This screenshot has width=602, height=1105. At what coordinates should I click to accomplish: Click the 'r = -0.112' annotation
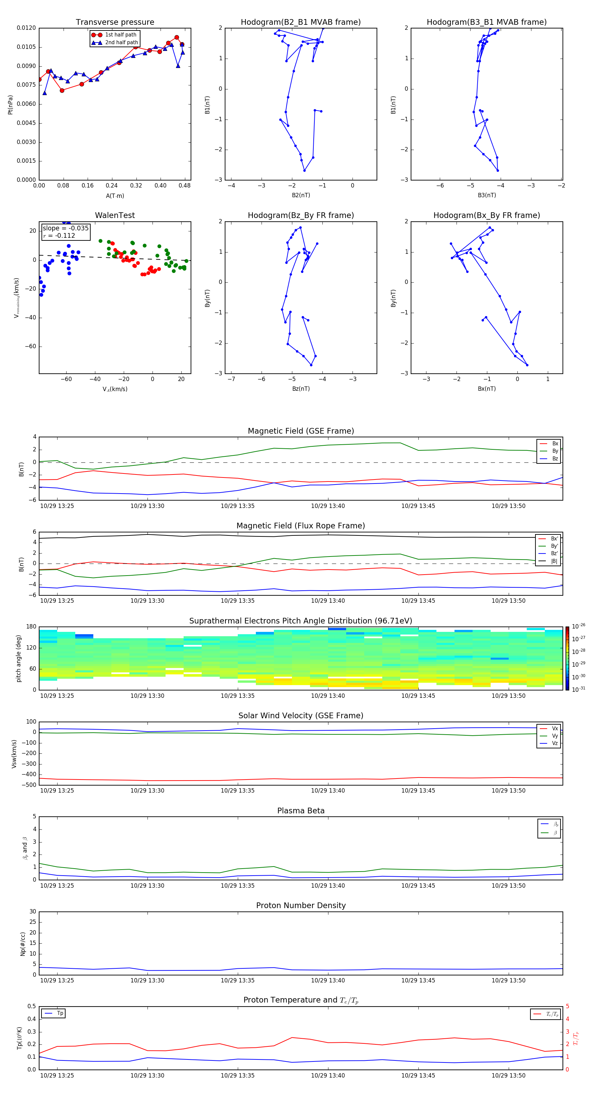(59, 235)
